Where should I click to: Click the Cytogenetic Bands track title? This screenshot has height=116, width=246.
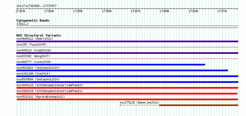pos(33,20)
